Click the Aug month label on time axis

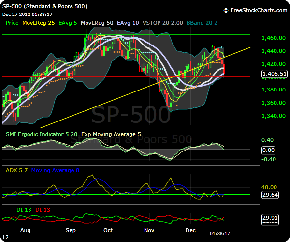[25, 231]
